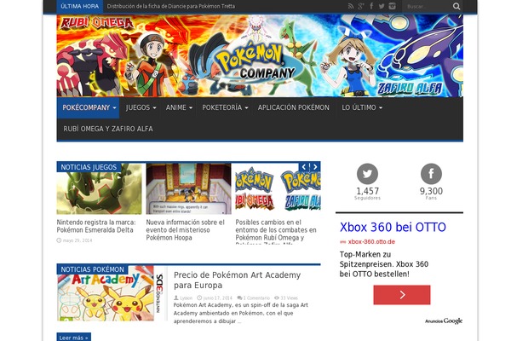The height and width of the screenshot is (341, 511).
Task: Click the Leer más button
Action: [73, 338]
